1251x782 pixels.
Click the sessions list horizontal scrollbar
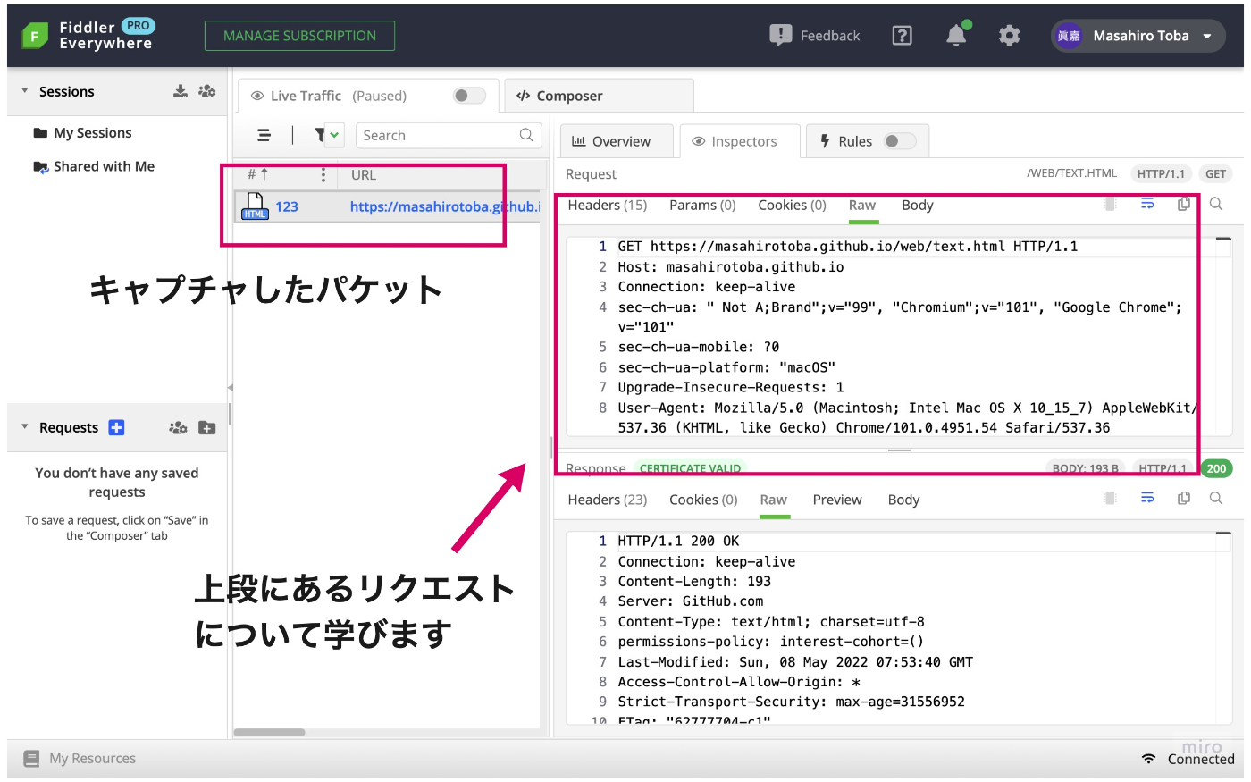coord(269,732)
